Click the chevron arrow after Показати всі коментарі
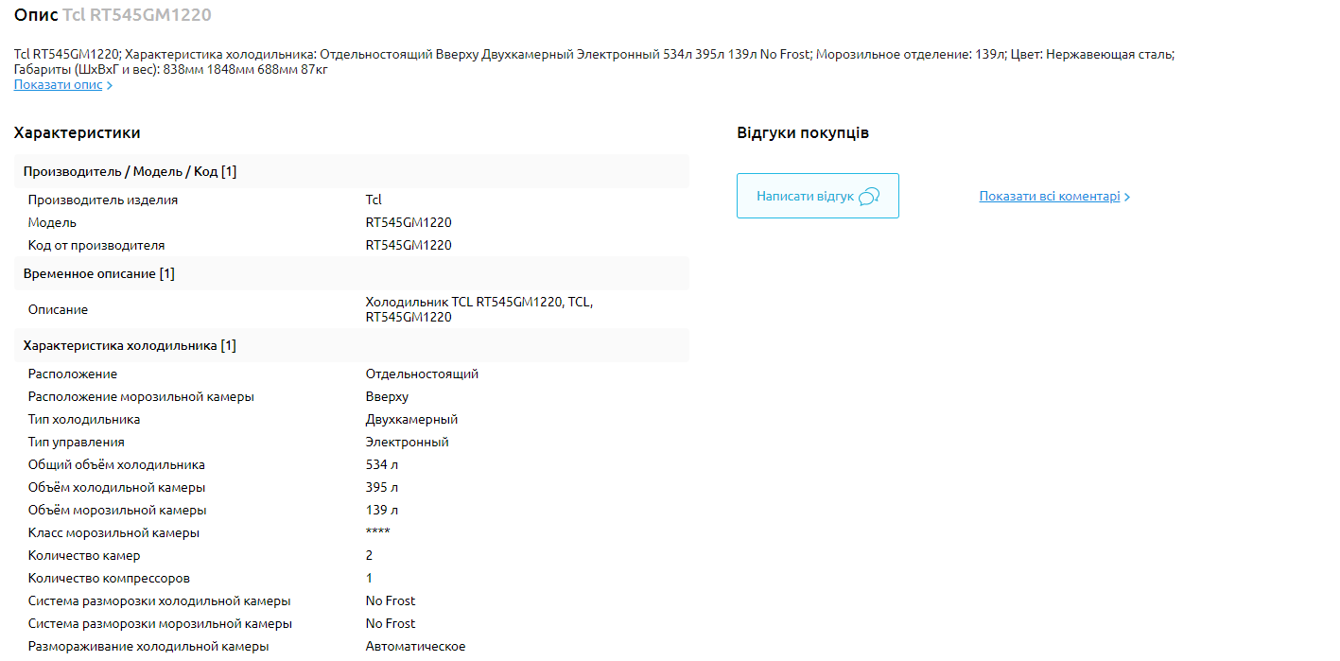This screenshot has width=1340, height=661. (1127, 198)
